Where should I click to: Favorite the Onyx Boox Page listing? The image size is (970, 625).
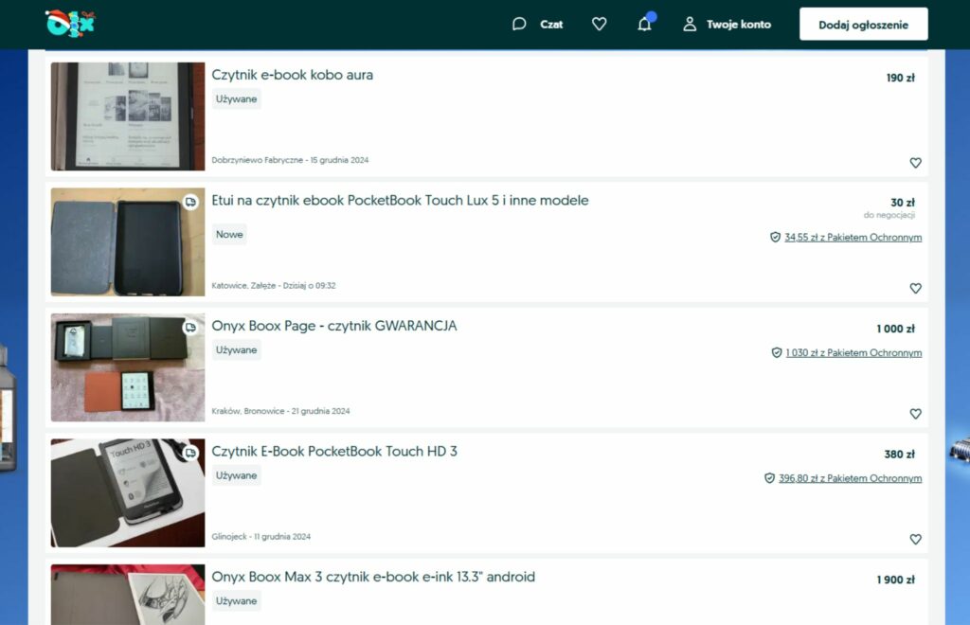[916, 414]
